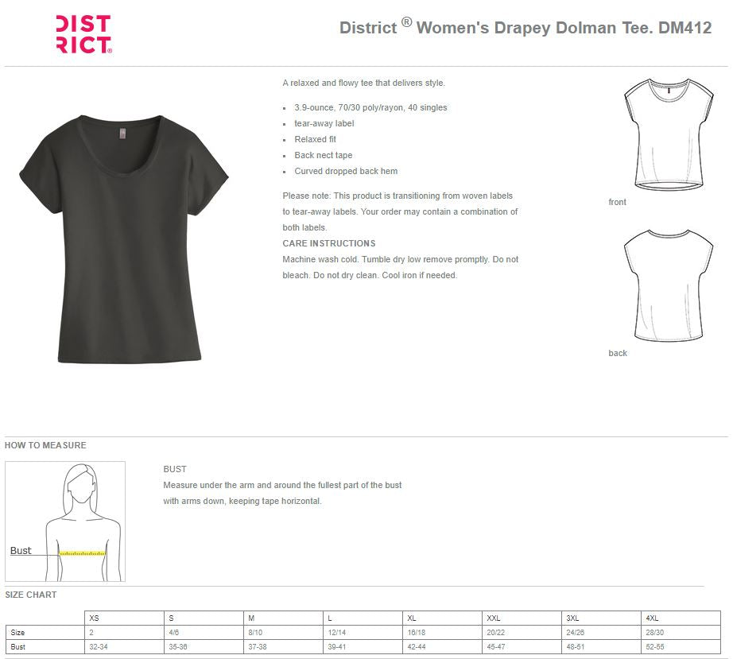Viewport: 733px width, 659px height.
Task: Select the 'tear-away label' bullet
Action: (x=324, y=123)
